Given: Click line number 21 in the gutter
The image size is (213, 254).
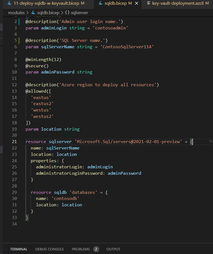Looking at the screenshot, I should coord(14,142).
